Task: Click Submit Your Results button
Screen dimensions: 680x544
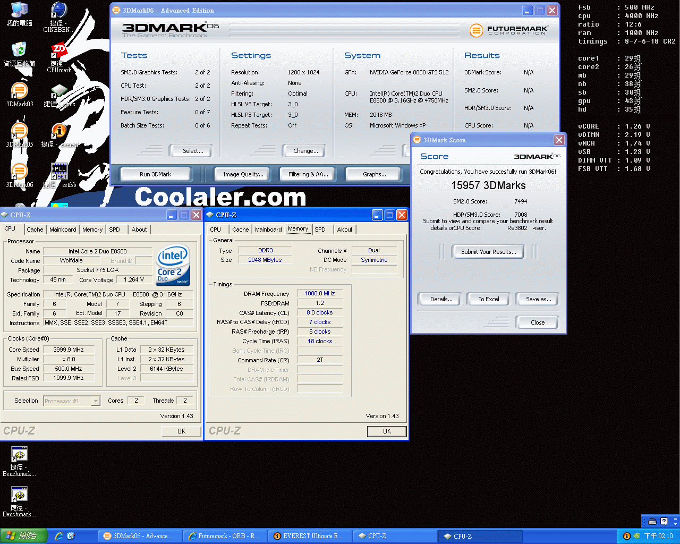Action: coord(488,252)
